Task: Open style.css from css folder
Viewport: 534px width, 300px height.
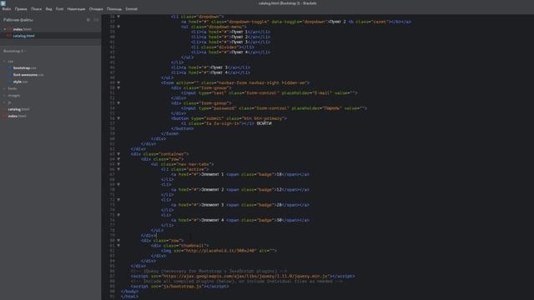Action: [20, 82]
